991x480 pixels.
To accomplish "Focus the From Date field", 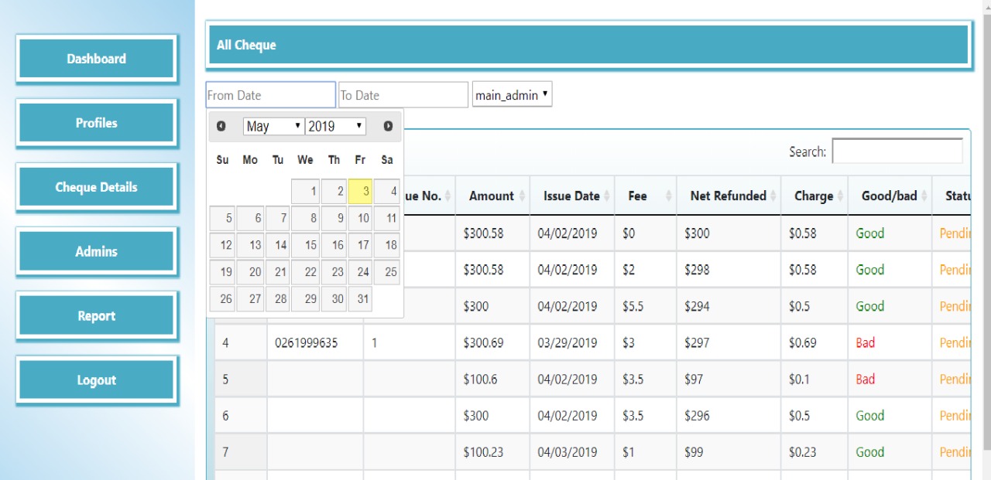I will pos(270,95).
